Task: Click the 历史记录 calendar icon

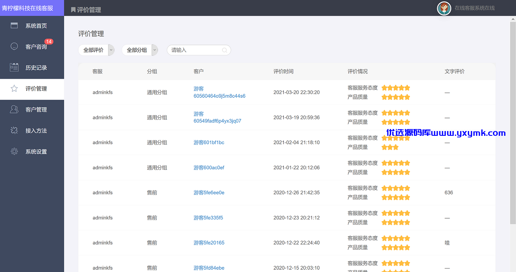Action: pyautogui.click(x=14, y=68)
